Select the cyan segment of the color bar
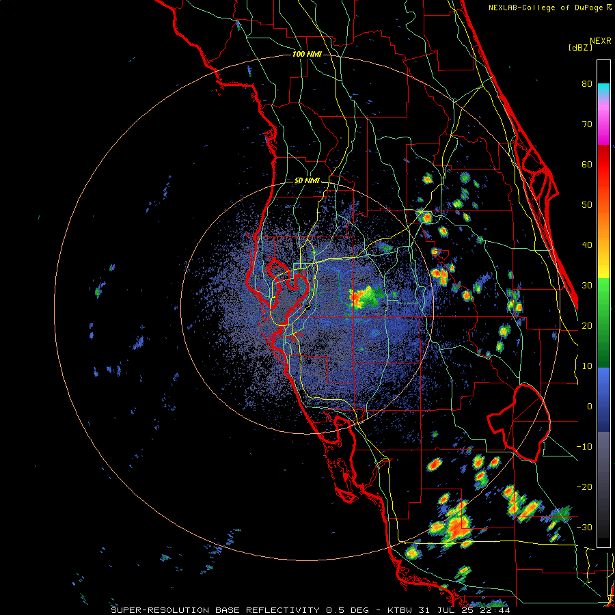Viewport: 615px width, 615px height. (603, 90)
